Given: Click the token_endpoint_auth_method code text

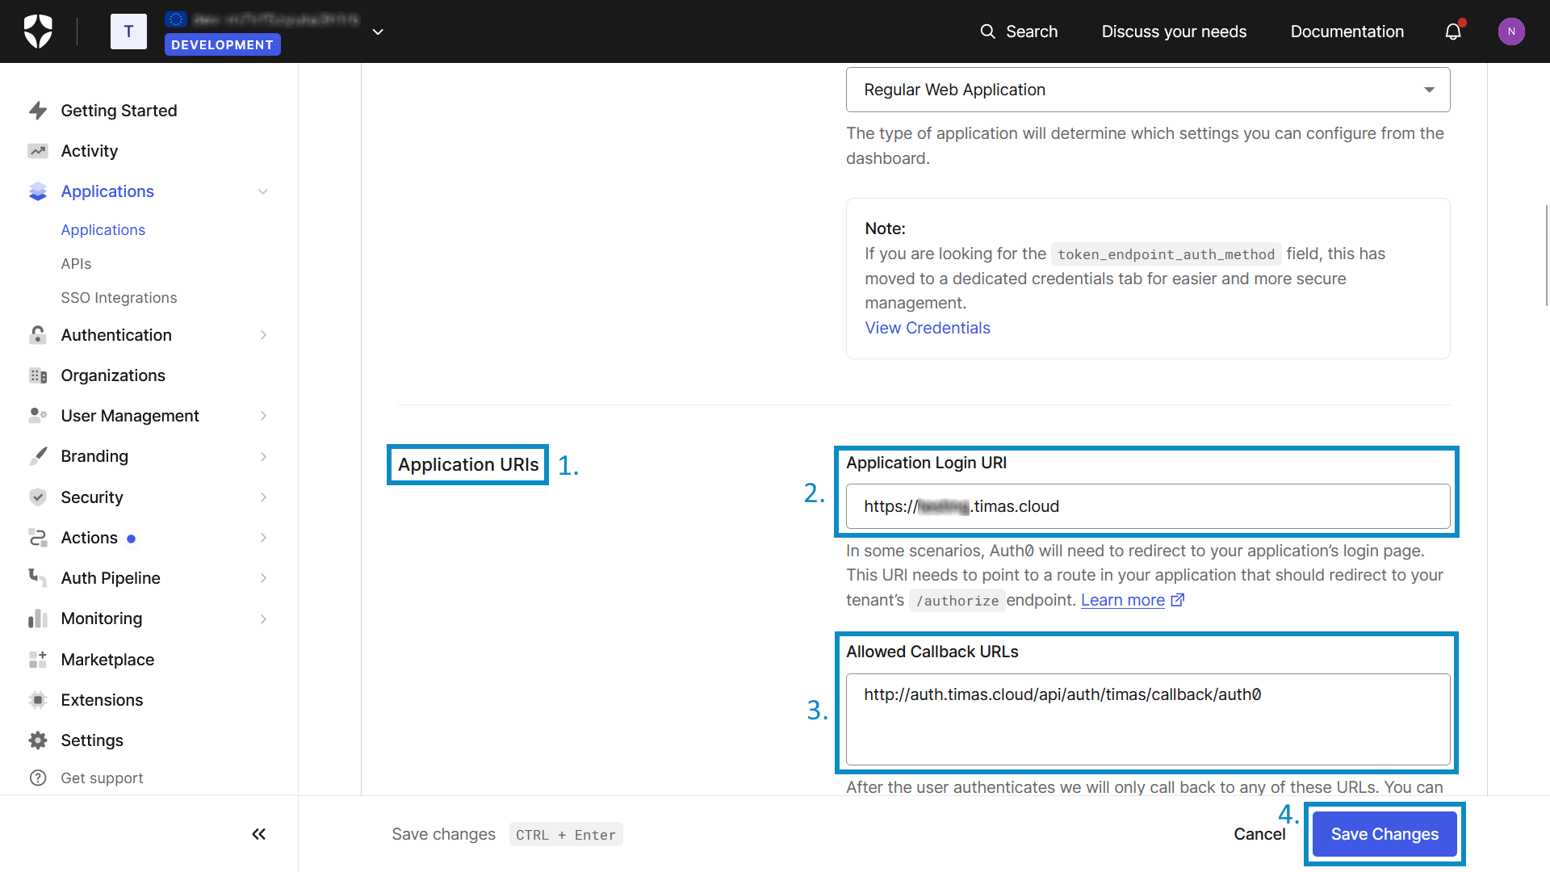Looking at the screenshot, I should (x=1166, y=254).
